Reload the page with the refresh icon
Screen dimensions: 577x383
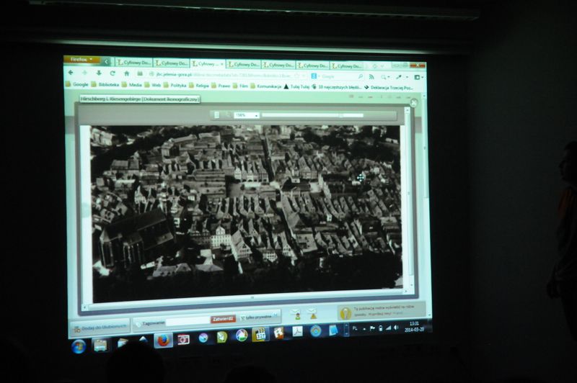pos(112,73)
